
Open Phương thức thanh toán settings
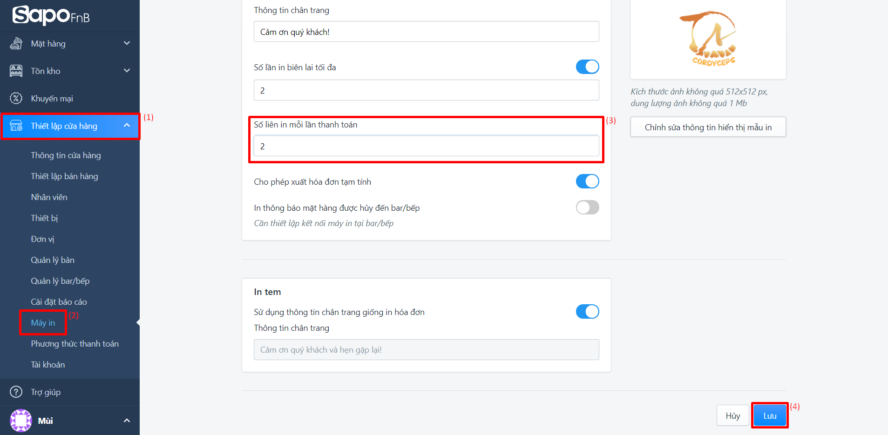75,344
